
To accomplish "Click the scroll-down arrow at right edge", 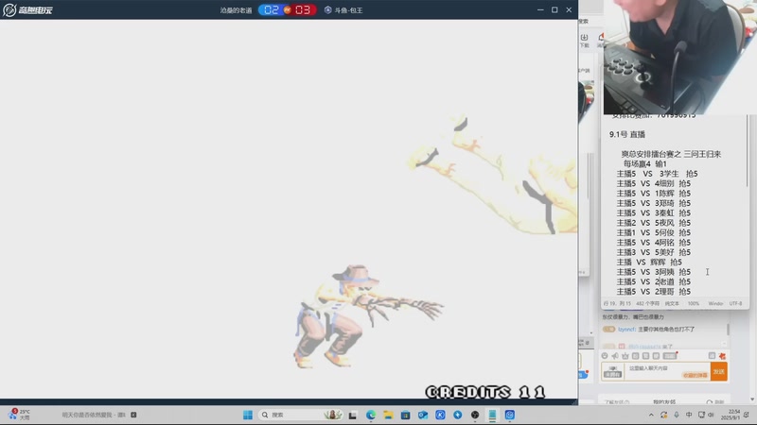I will [x=752, y=399].
